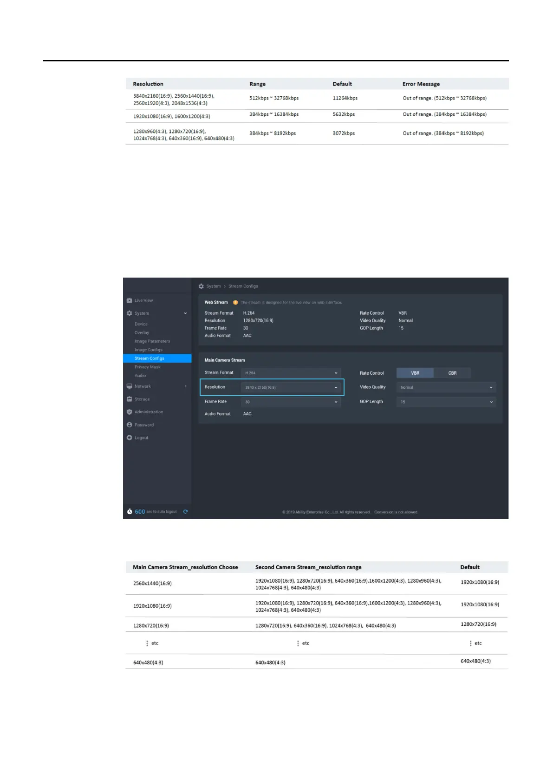The width and height of the screenshot is (553, 783).
Task: Click the auto logout refresh icon
Action: pos(186,511)
